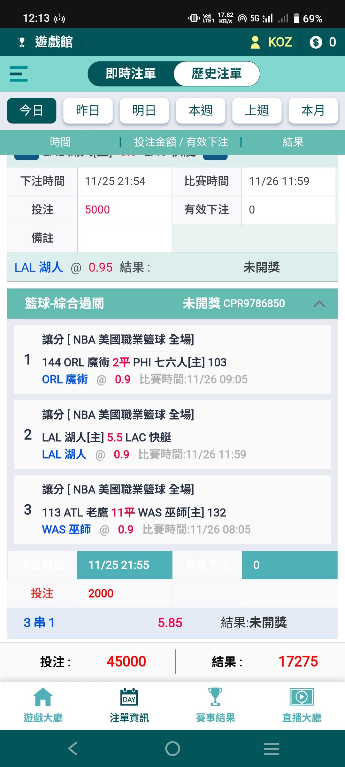Screen dimensions: 345x767
Task: Open the hamburger side menu
Action: pyautogui.click(x=19, y=74)
